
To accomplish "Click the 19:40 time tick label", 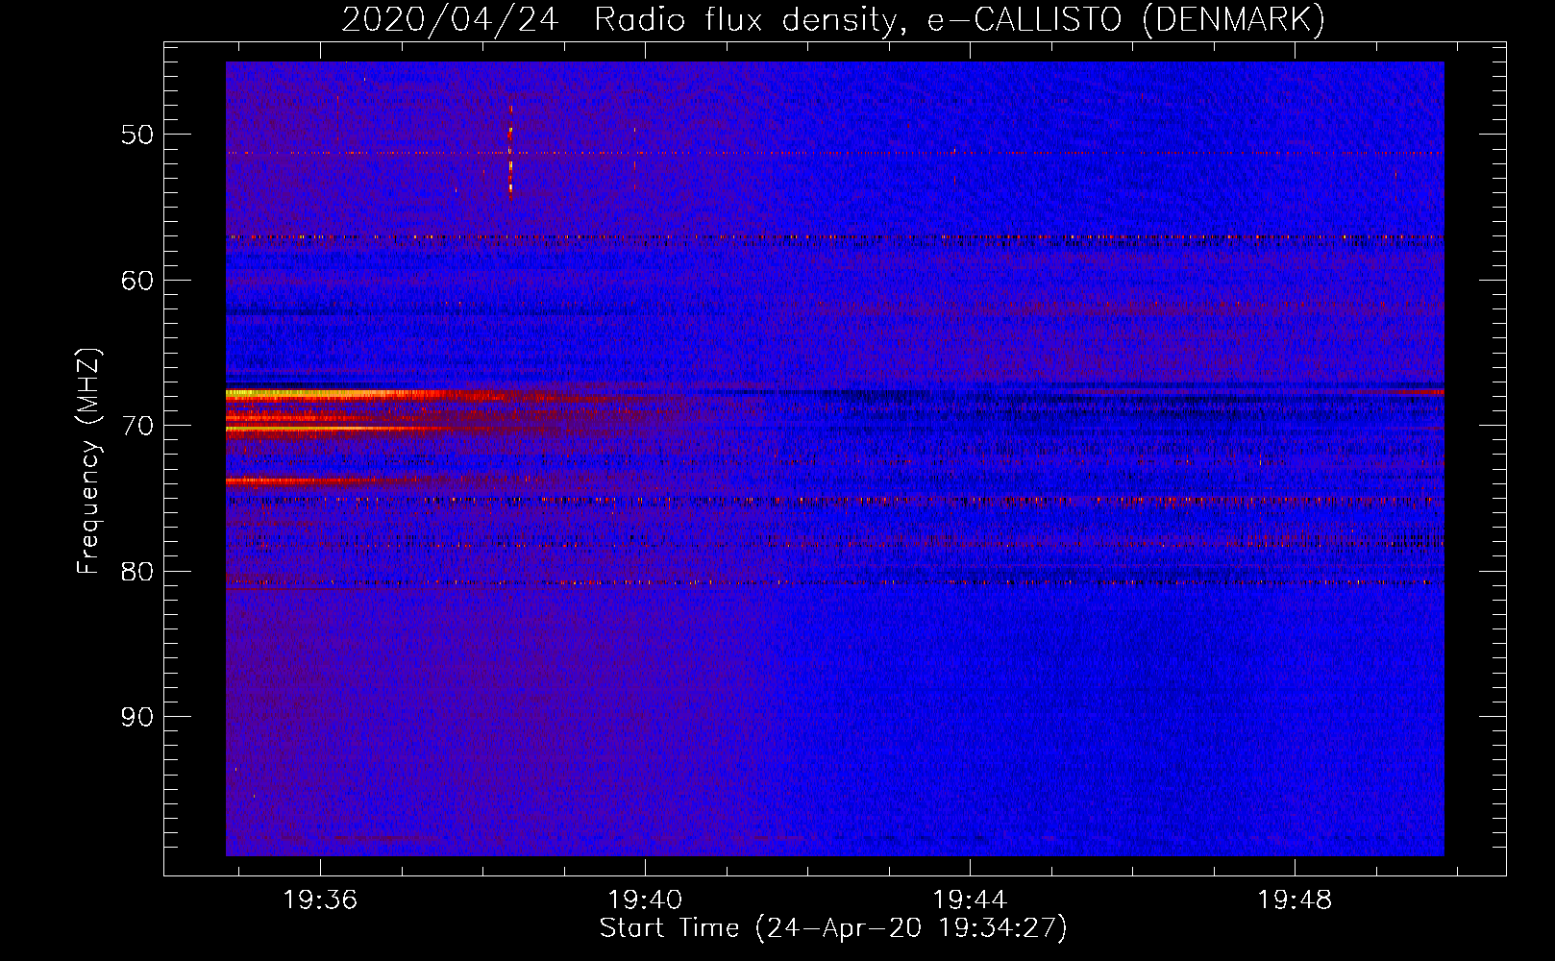I will [645, 899].
